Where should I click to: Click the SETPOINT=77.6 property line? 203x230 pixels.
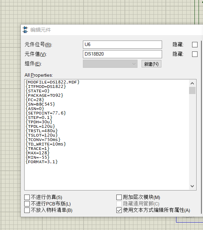pyautogui.click(x=46, y=113)
